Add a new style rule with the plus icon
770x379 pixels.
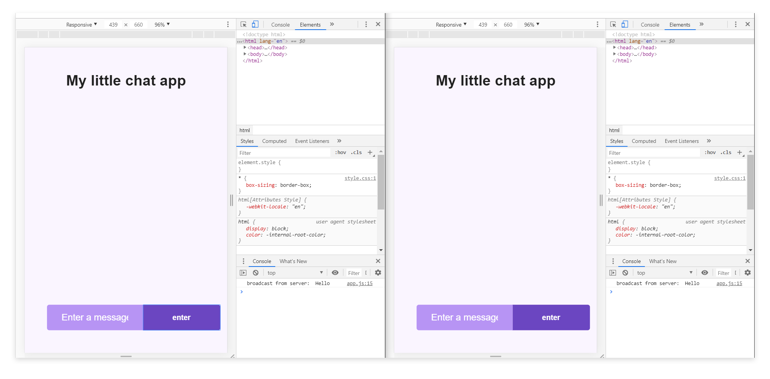click(x=370, y=153)
